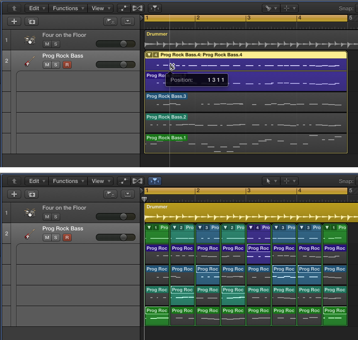Image resolution: width=358 pixels, height=340 pixels.
Task: Click the track name Four on the Floor, top window
Action: [64, 35]
